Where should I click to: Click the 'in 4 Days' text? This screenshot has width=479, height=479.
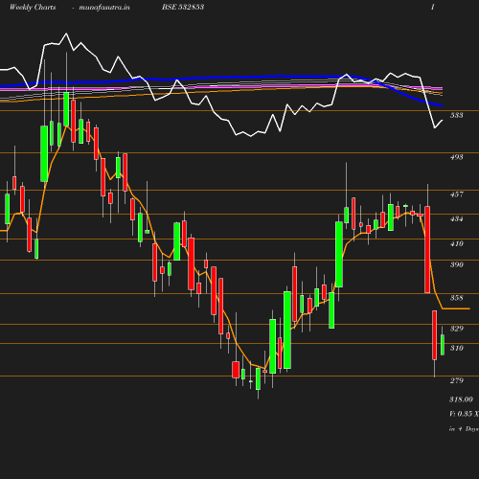(x=464, y=429)
